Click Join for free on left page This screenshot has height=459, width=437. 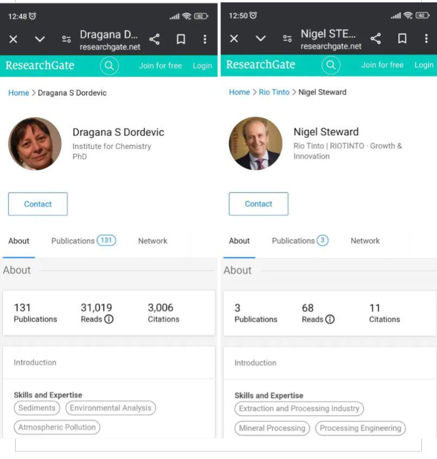point(160,66)
